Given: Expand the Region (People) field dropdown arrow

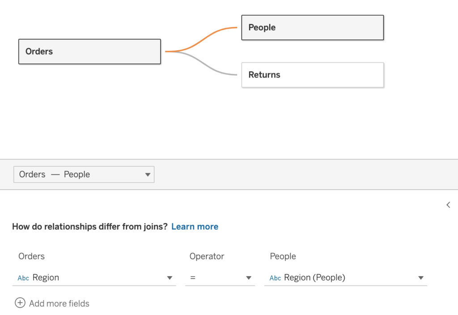Looking at the screenshot, I should [420, 278].
